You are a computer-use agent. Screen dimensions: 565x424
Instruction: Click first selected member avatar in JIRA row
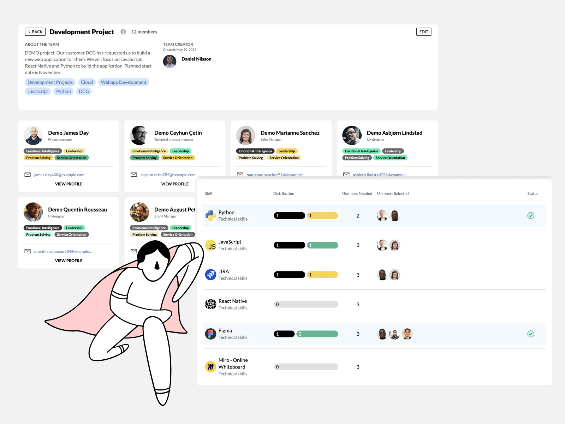[382, 275]
